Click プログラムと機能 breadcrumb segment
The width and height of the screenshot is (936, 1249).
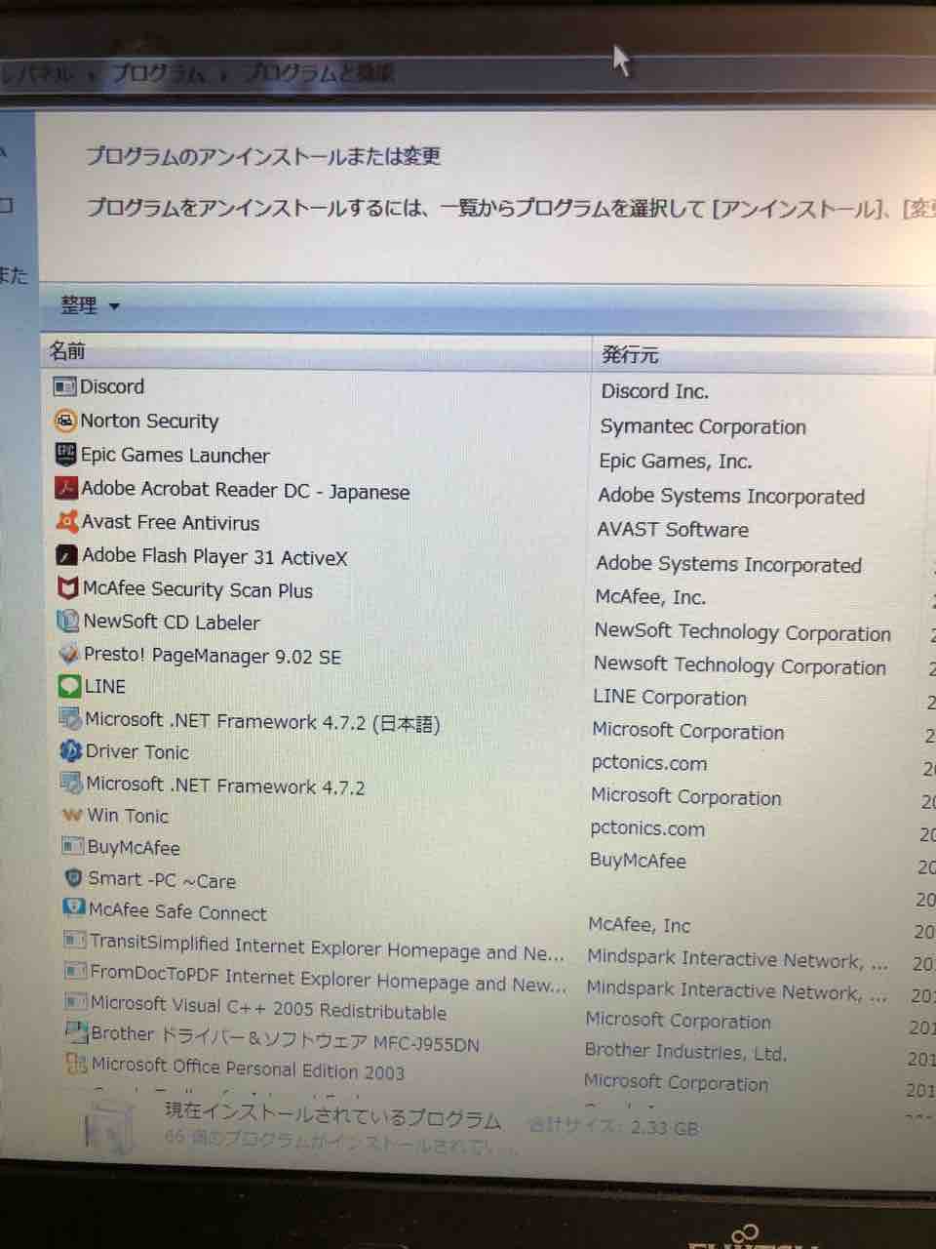[x=318, y=73]
